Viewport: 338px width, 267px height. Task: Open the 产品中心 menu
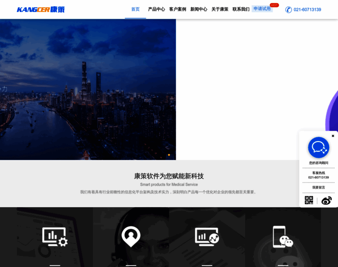point(157,9)
